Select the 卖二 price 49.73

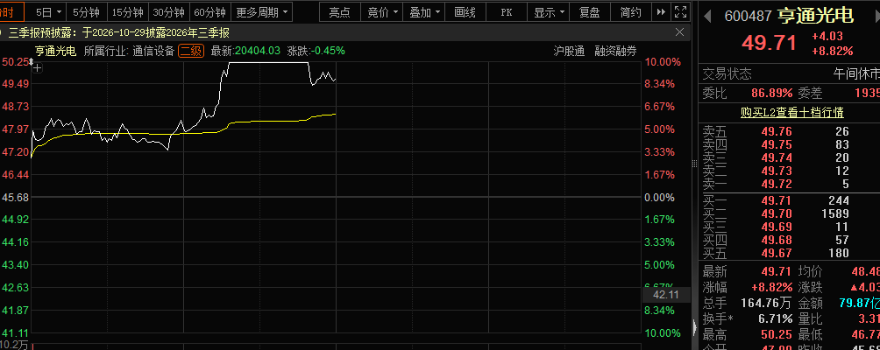pyautogui.click(x=777, y=171)
